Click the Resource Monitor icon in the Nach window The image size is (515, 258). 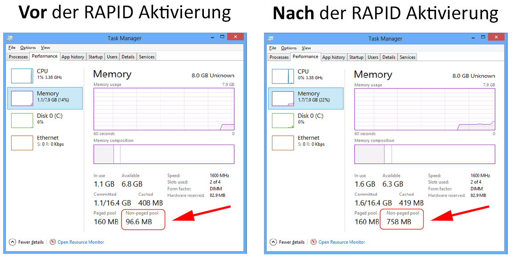coord(313,242)
